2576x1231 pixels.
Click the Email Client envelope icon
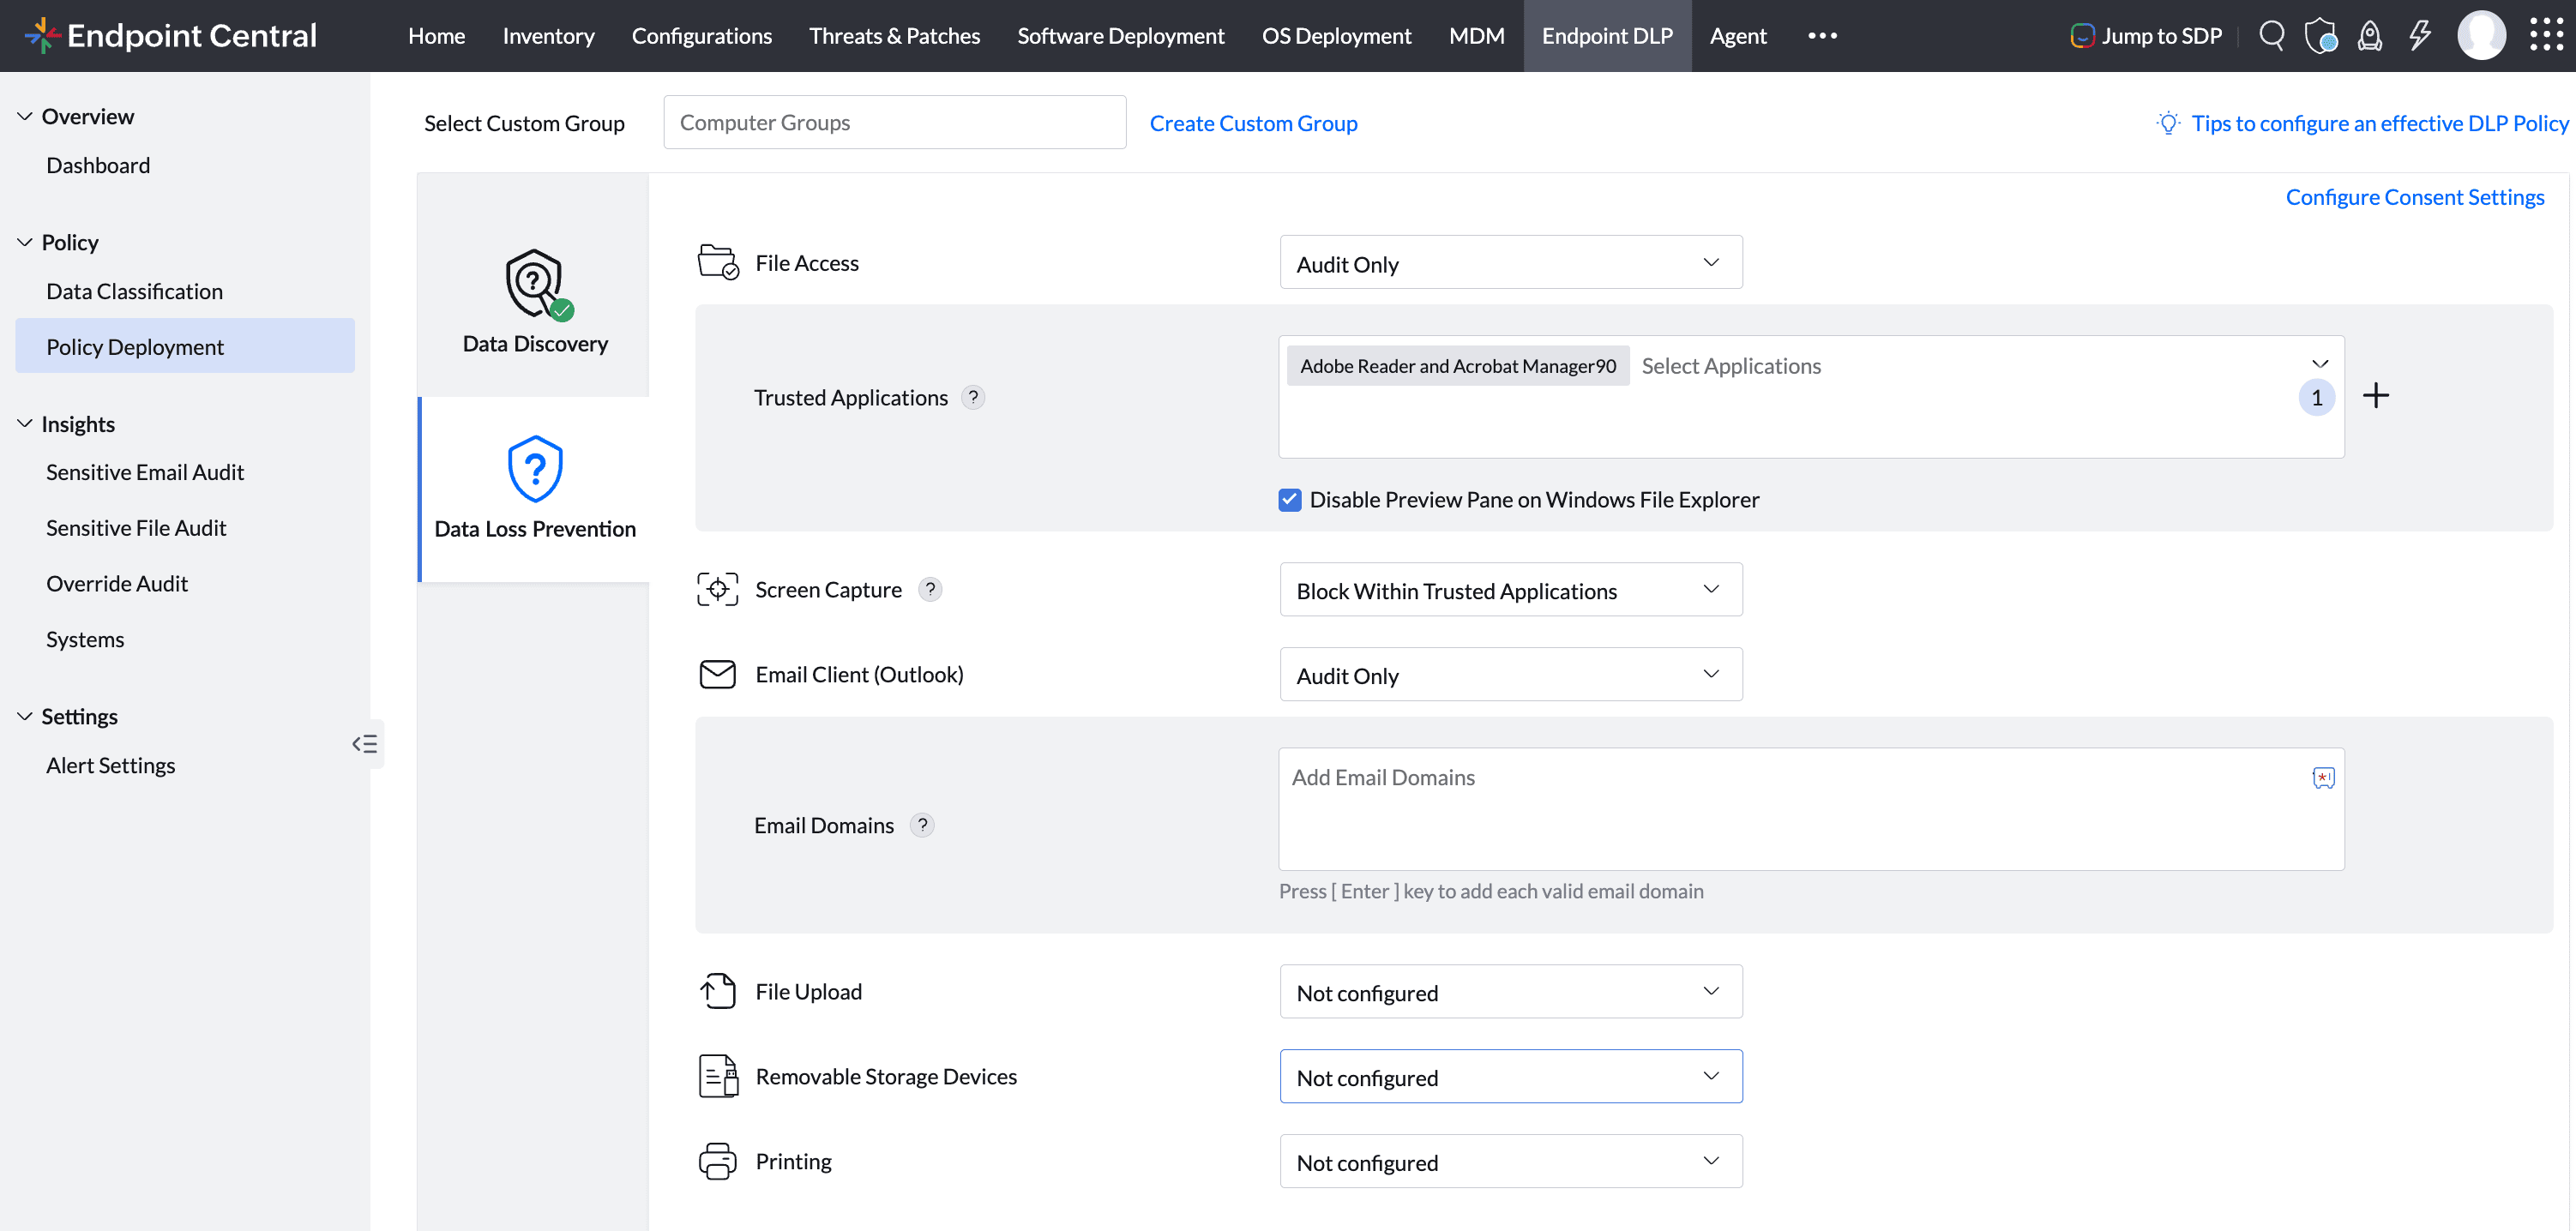pyautogui.click(x=717, y=674)
